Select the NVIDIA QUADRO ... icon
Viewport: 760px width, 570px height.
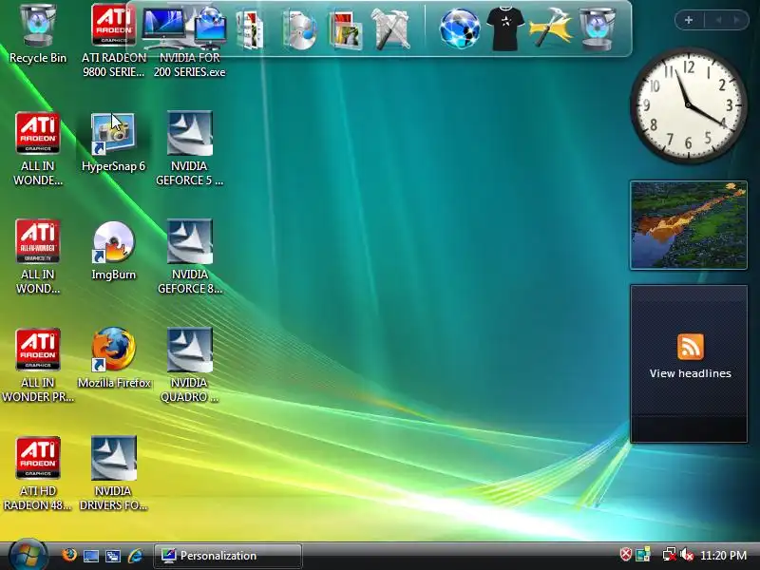(189, 366)
